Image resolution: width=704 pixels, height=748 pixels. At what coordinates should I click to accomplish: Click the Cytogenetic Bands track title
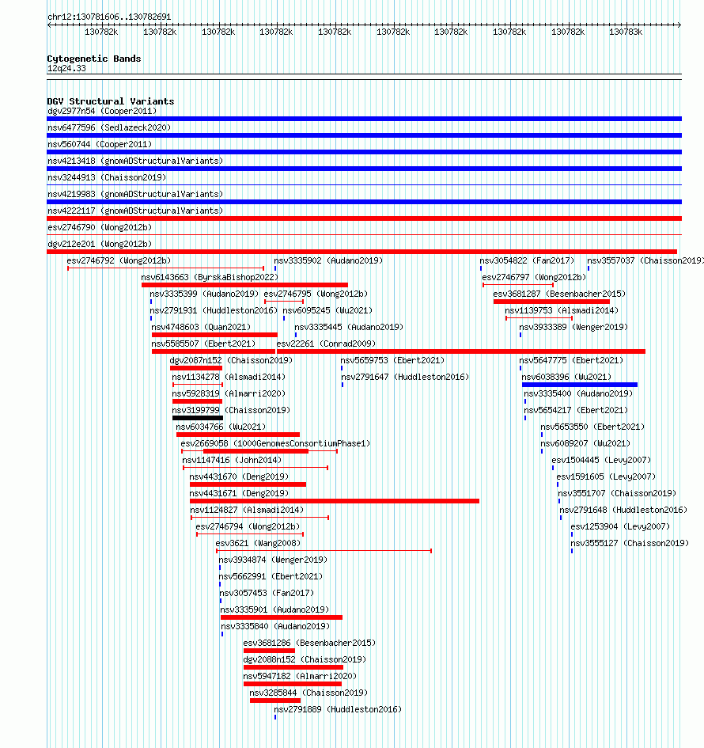94,59
